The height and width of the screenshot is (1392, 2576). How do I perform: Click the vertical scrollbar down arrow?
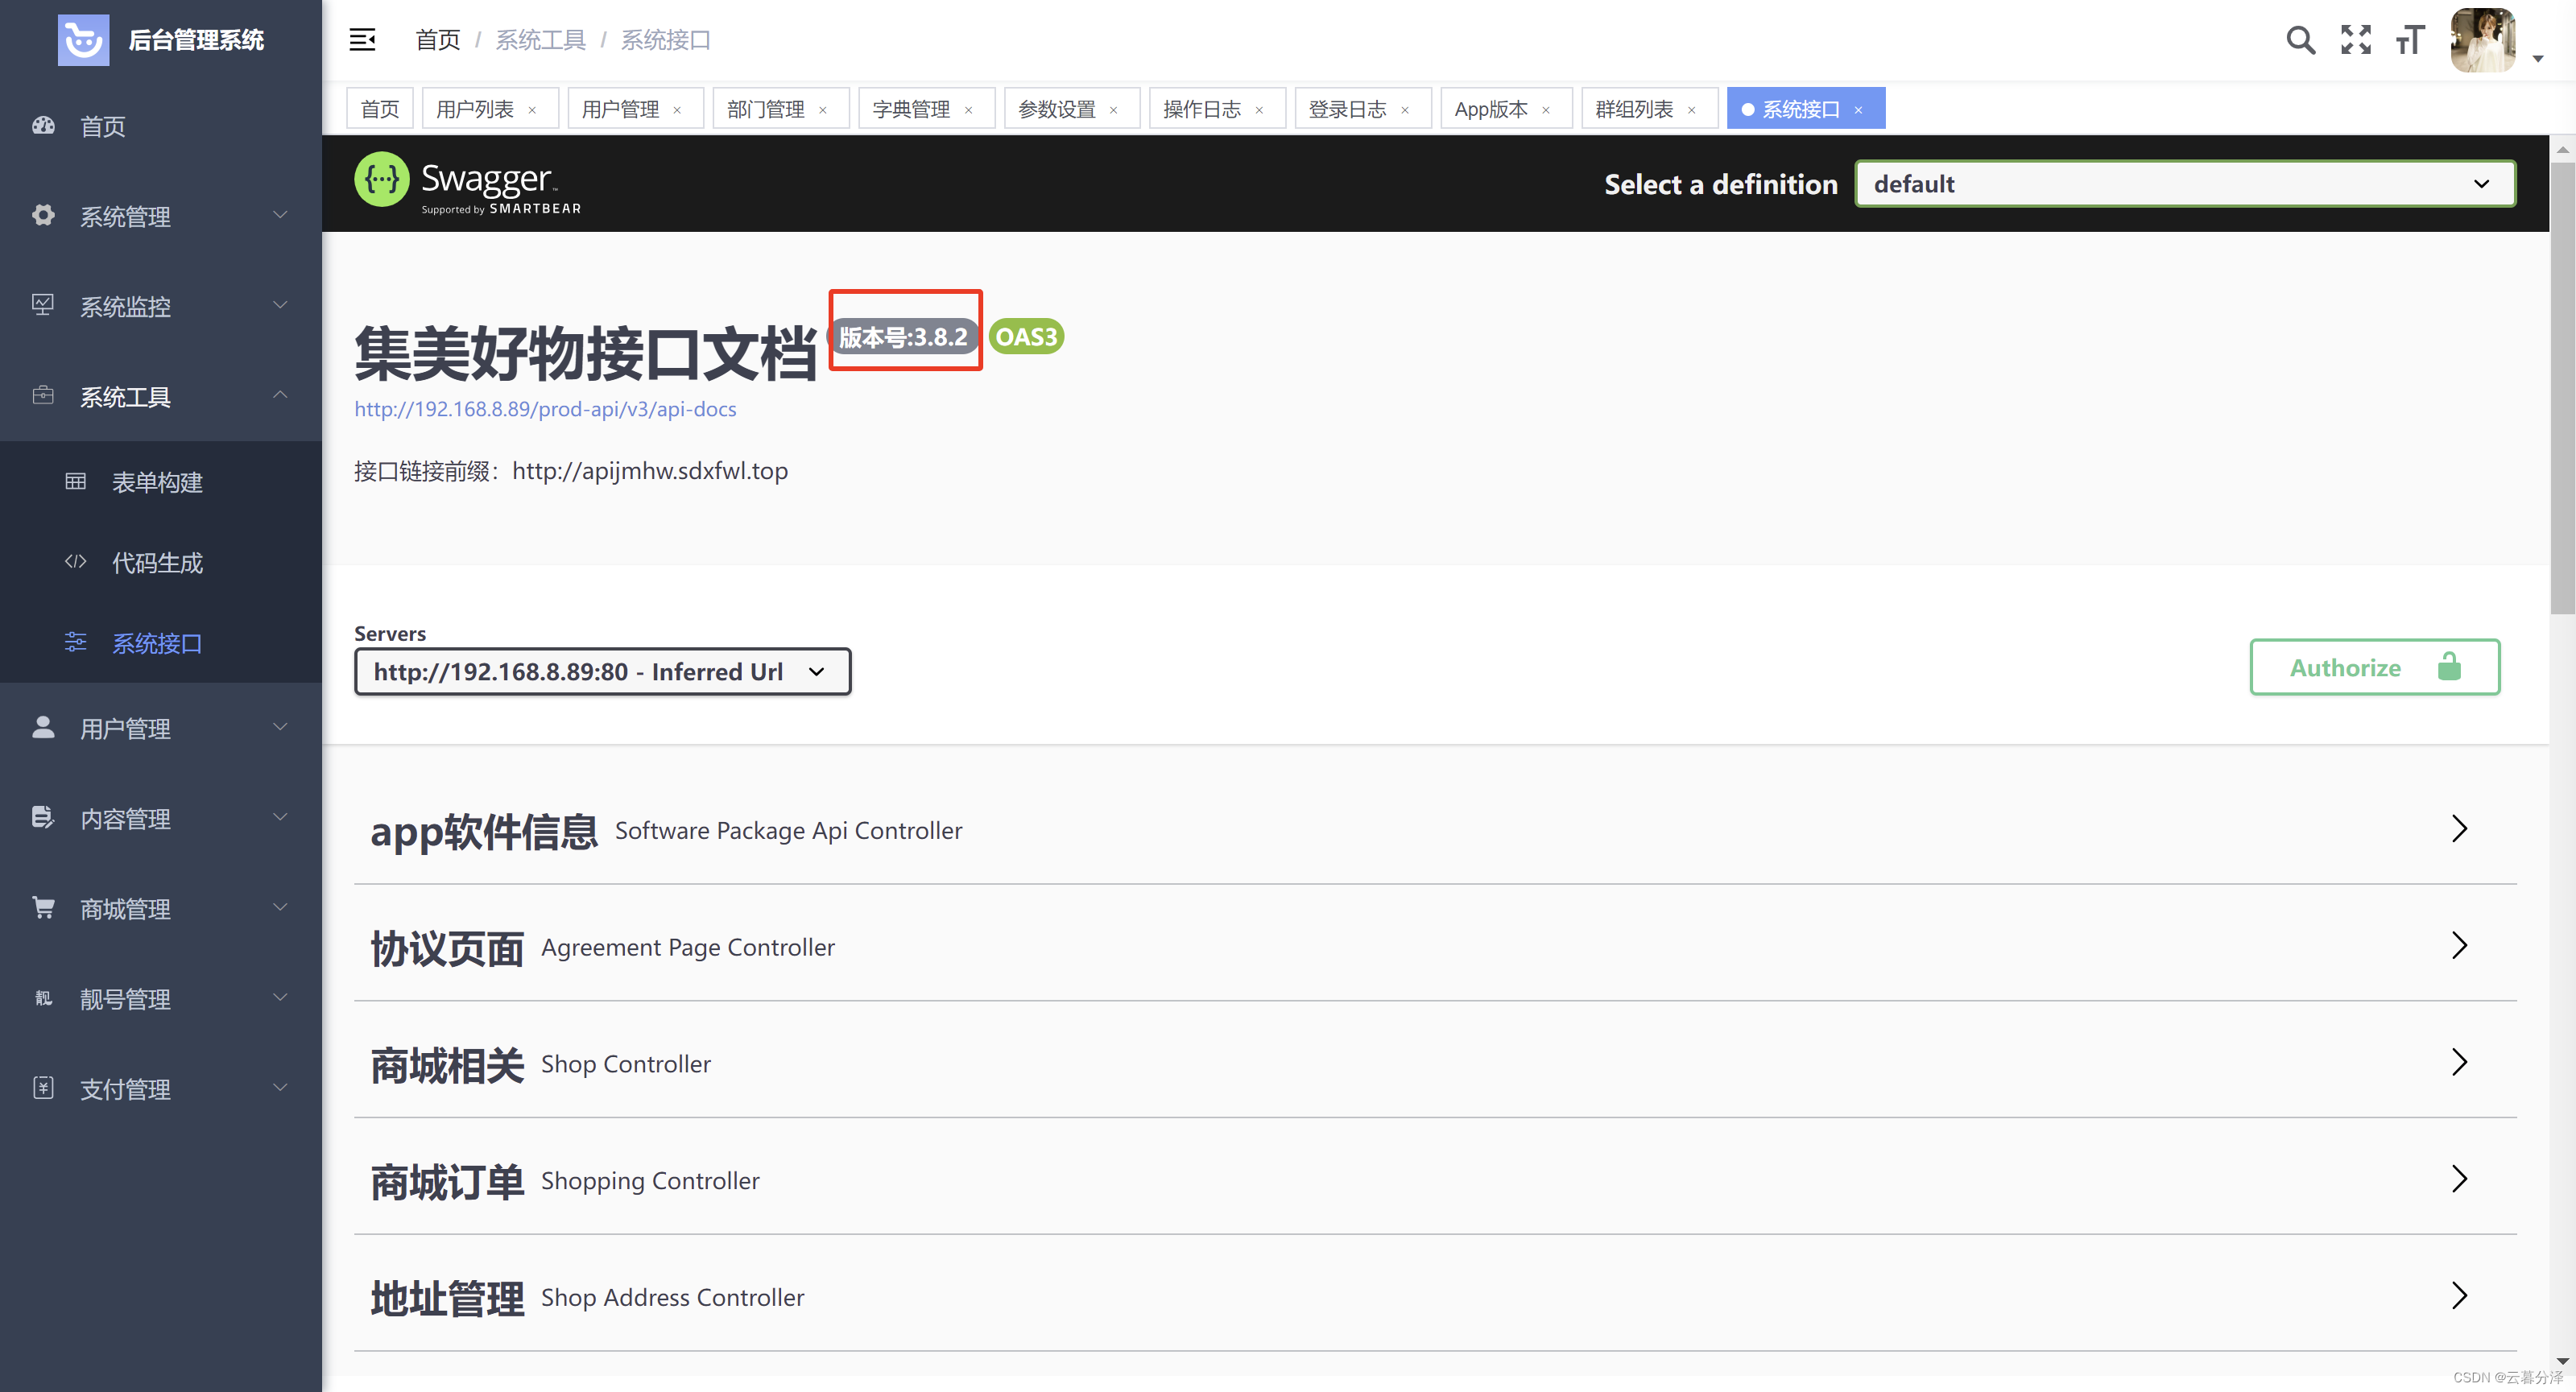pos(2562,1361)
